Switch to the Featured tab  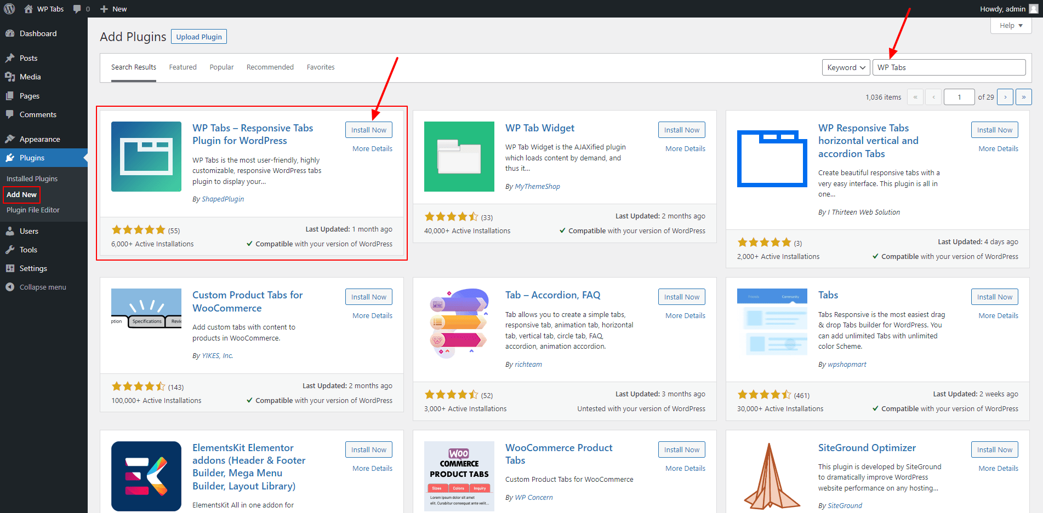click(183, 67)
